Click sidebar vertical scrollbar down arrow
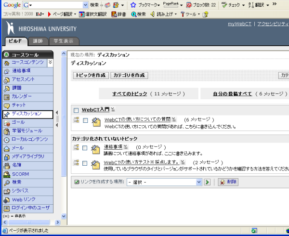 (x=64, y=216)
